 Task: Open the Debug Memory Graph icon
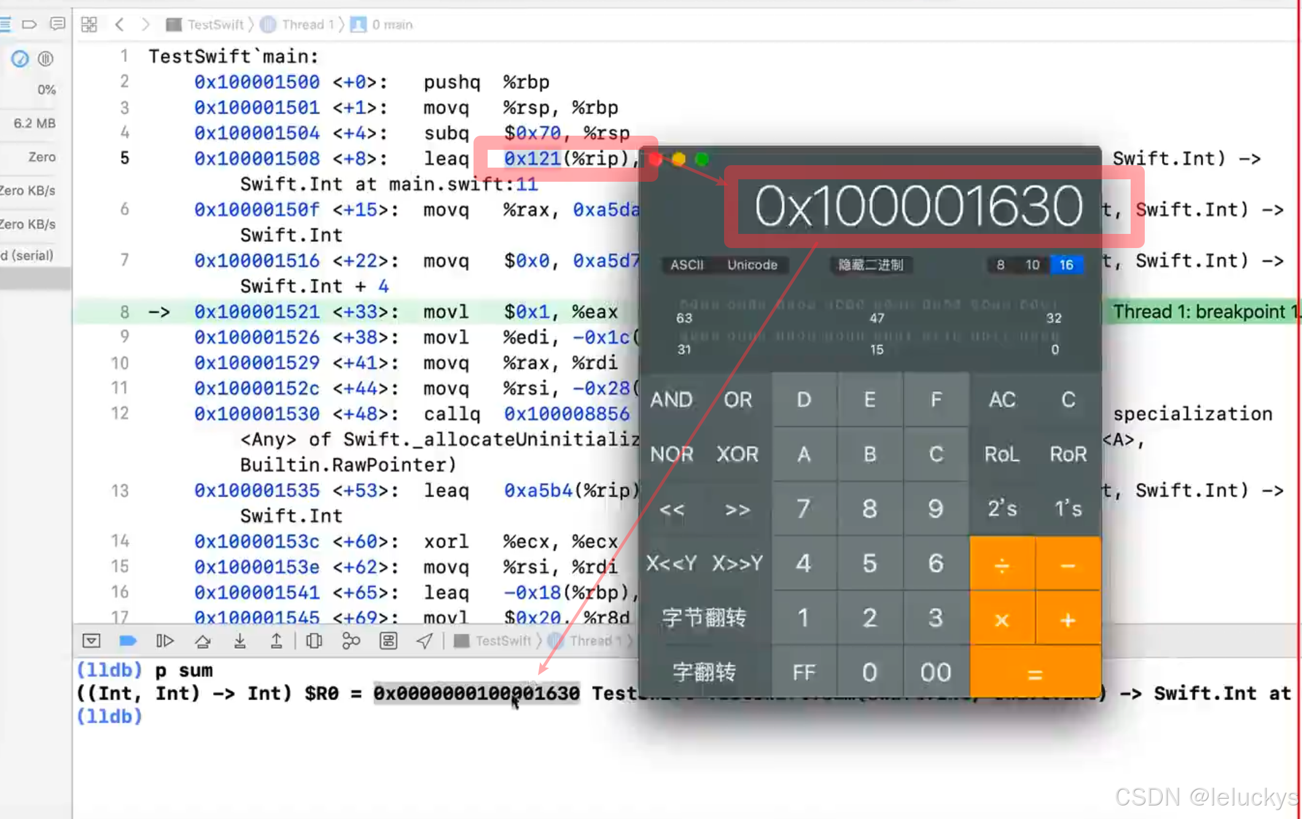point(351,641)
